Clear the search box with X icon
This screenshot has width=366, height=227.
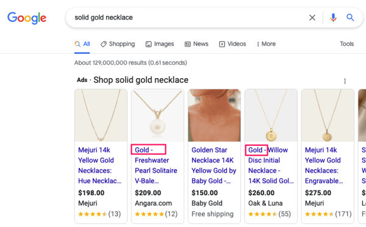pyautogui.click(x=312, y=18)
